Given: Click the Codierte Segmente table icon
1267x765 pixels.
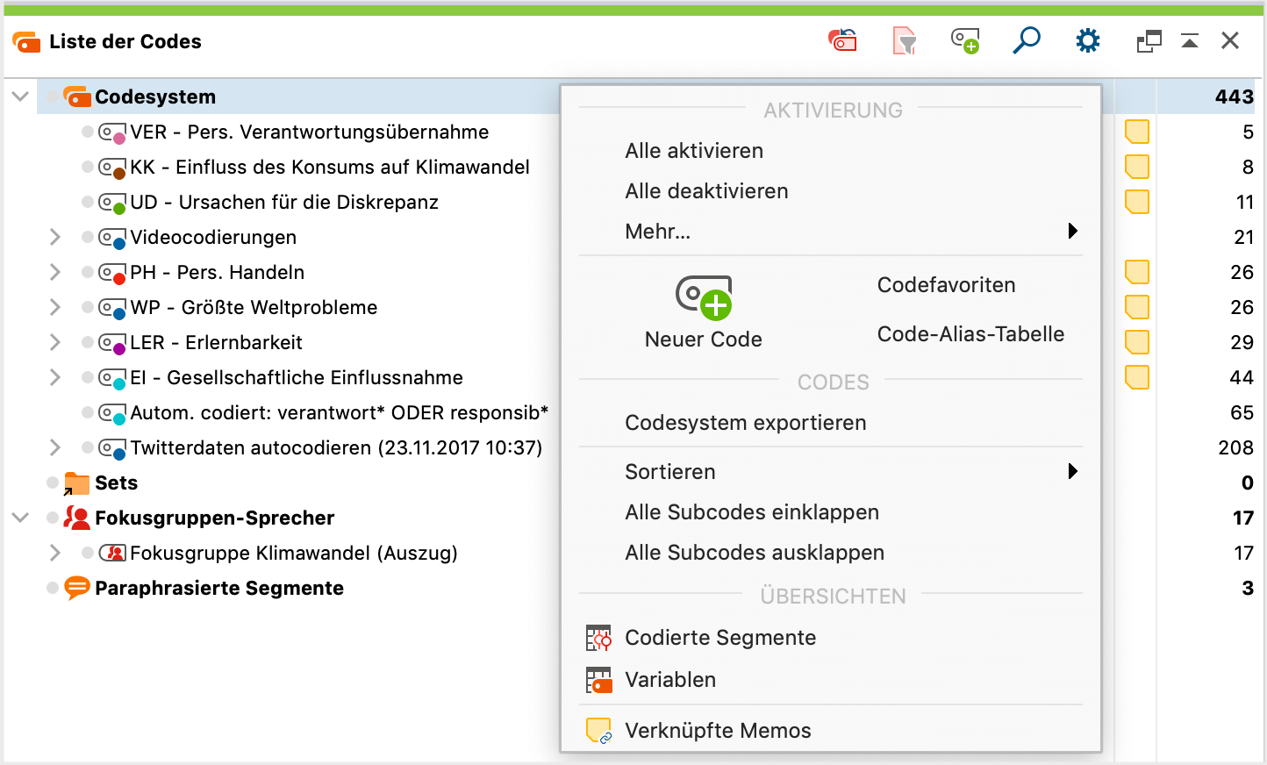Looking at the screenshot, I should [x=598, y=638].
